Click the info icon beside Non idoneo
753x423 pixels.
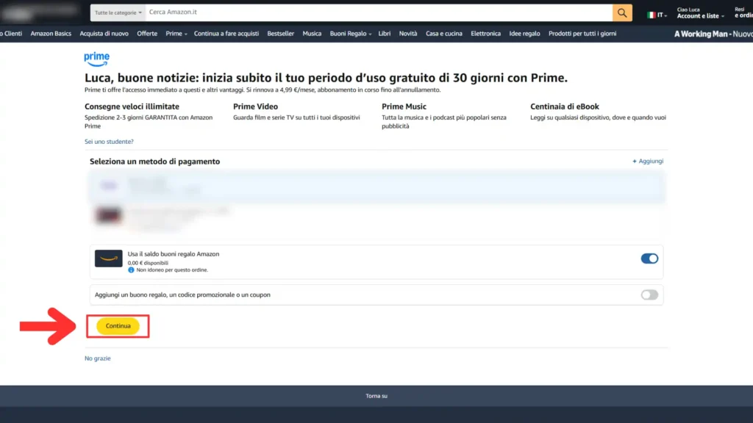(131, 270)
